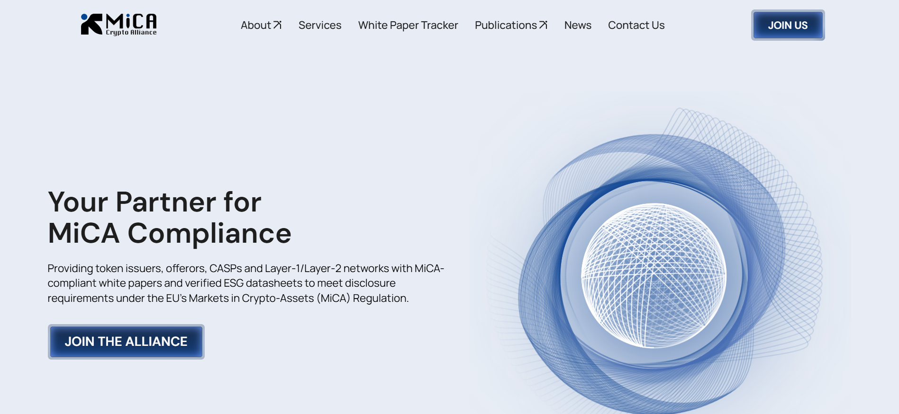Viewport: 899px width, 414px height.
Task: Open the White Paper Tracker page
Action: (408, 25)
